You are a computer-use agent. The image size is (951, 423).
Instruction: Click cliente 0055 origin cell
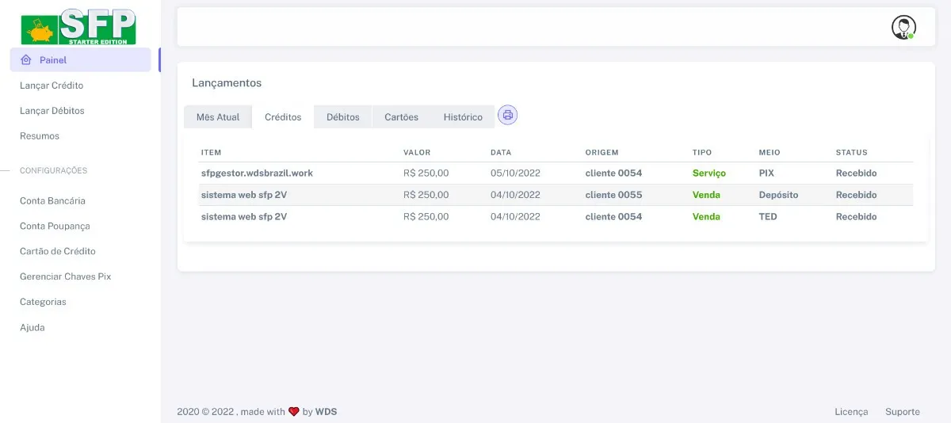click(x=613, y=195)
